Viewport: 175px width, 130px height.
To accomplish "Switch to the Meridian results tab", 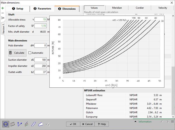I will (116, 8).
